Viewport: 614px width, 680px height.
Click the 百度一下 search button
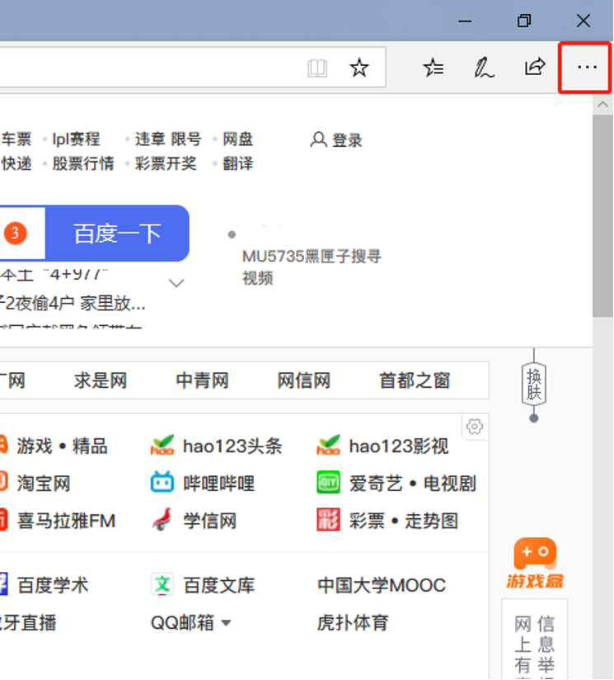pos(117,234)
